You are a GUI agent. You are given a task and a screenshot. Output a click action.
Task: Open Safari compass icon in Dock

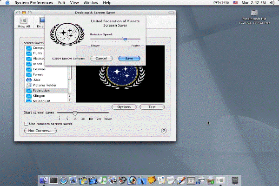63,180
